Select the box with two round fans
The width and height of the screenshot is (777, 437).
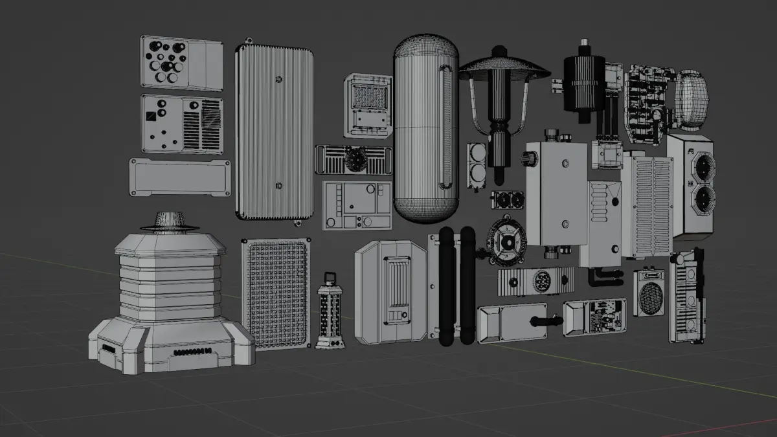692,186
